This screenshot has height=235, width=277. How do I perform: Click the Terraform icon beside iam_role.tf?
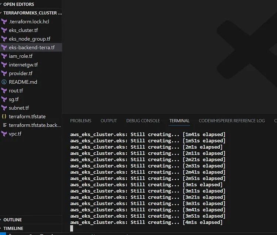coord(4,56)
